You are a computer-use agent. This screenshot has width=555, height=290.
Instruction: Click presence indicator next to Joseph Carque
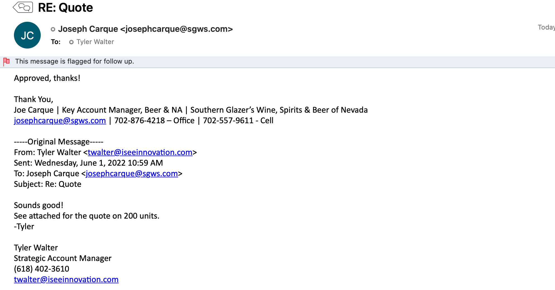click(x=53, y=29)
